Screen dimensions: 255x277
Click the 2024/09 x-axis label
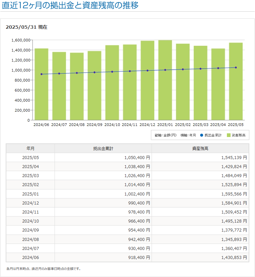tap(94, 125)
